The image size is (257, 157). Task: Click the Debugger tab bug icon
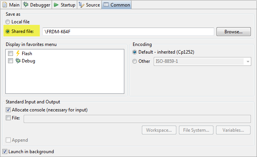(26, 5)
